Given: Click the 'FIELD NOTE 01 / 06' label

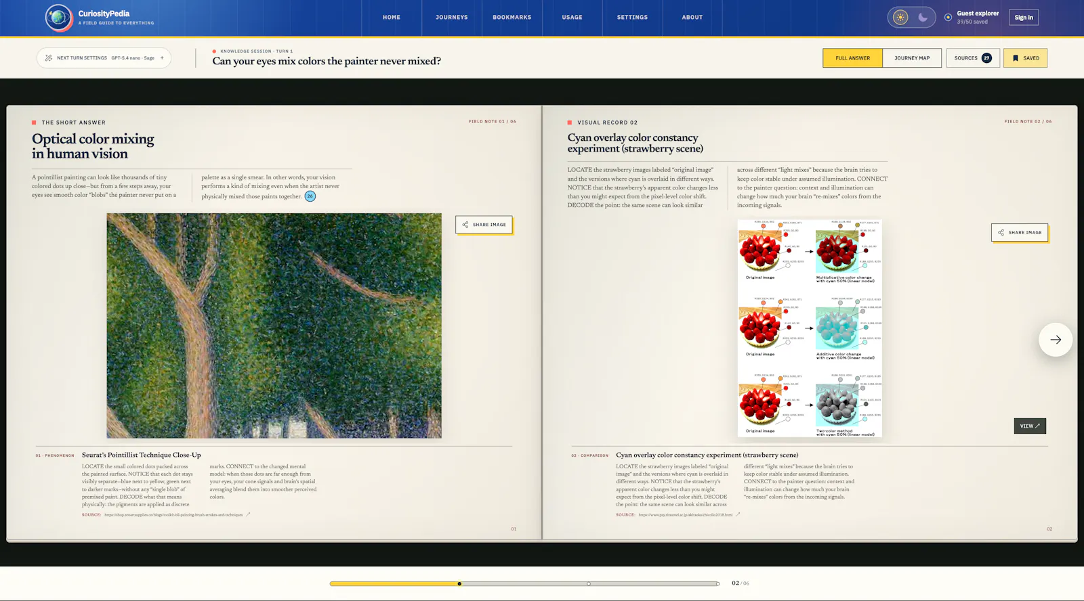Looking at the screenshot, I should point(493,122).
